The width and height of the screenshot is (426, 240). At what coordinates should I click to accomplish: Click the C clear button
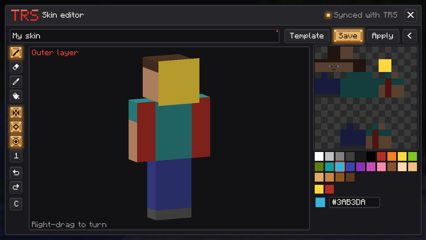coord(16,204)
